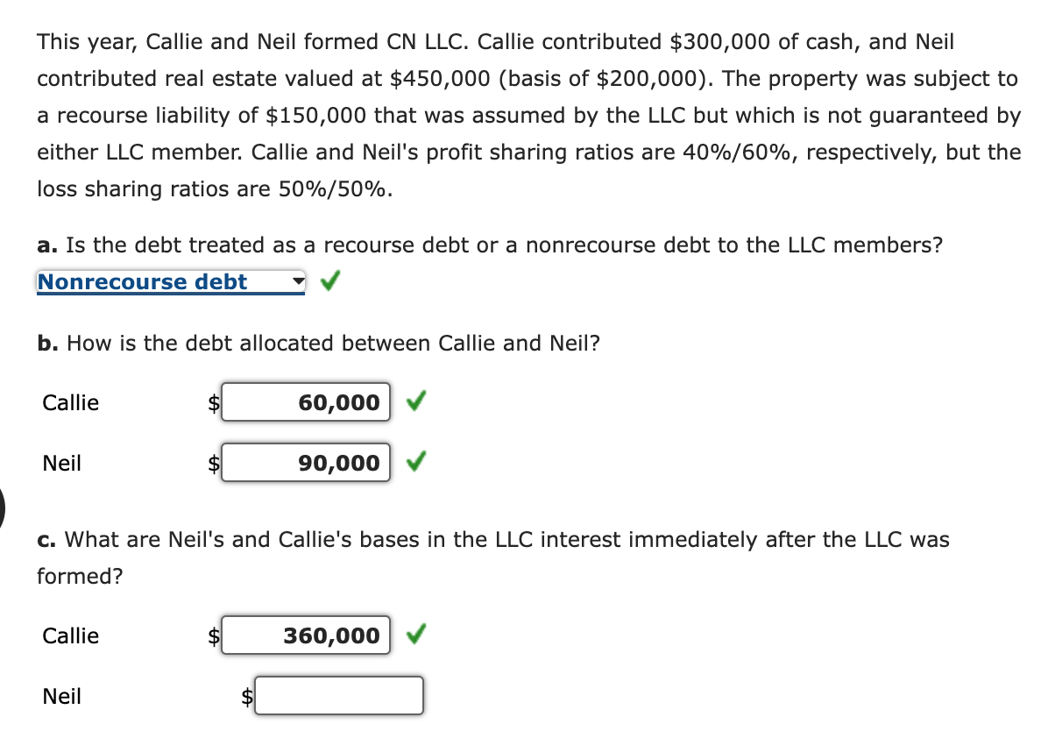The height and width of the screenshot is (731, 1048).
Task: Click the CN LLC problem description paragraph
Action: pyautogui.click(x=526, y=115)
